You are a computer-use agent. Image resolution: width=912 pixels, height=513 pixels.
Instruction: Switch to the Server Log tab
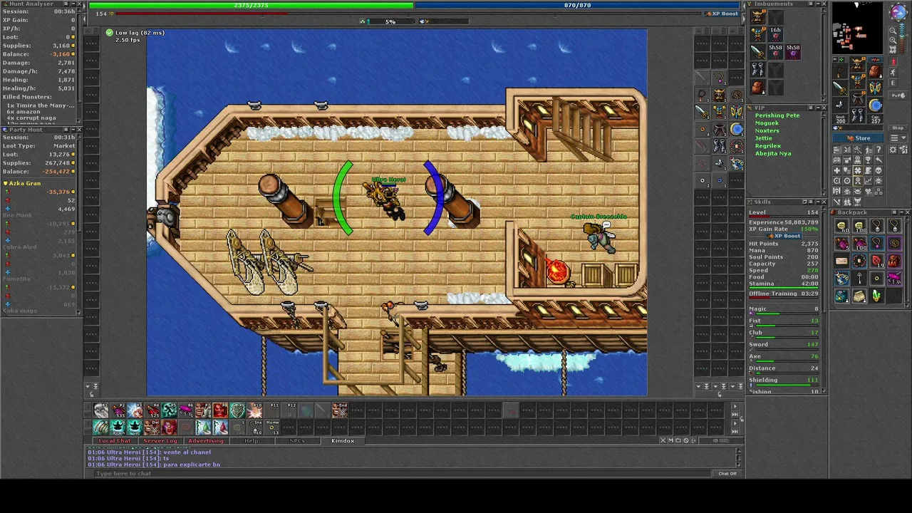[x=160, y=441]
